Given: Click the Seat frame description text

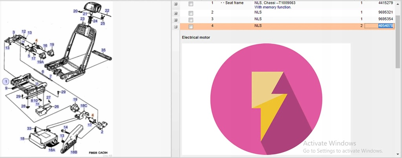Looking at the screenshot, I should point(234,3).
